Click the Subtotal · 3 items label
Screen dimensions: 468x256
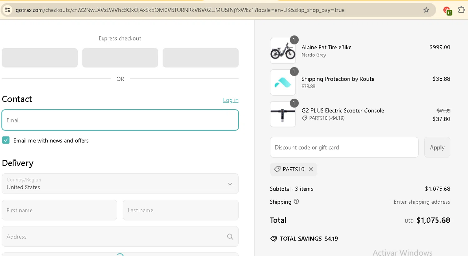pos(291,189)
